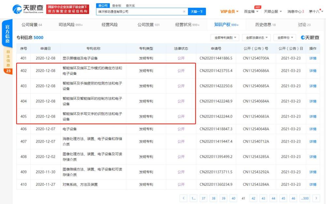Open 详情 for patent row 405

pos(313,117)
